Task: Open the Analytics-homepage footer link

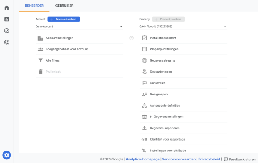Action: coord(143,159)
